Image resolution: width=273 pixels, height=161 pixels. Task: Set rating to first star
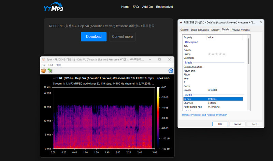point(209,54)
